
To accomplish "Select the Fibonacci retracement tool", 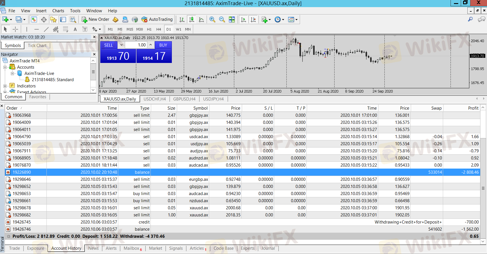I will [66, 29].
